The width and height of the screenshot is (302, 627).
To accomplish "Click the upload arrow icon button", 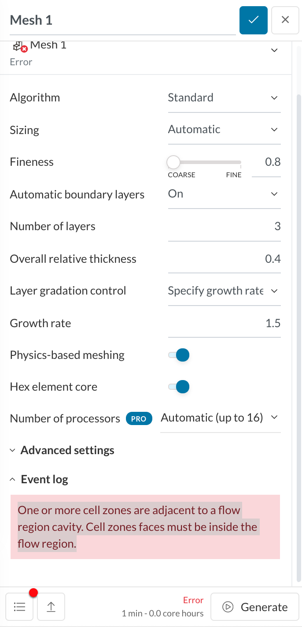I will point(51,607).
